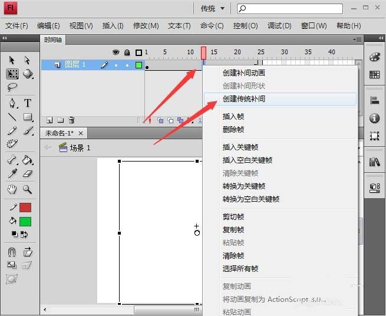The height and width of the screenshot is (316, 386).
Task: Click the 场景 1 scene label
Action: [80, 148]
